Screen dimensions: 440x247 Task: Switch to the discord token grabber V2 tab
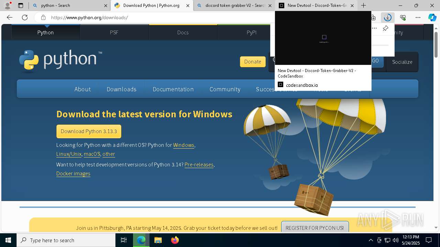[x=234, y=5]
